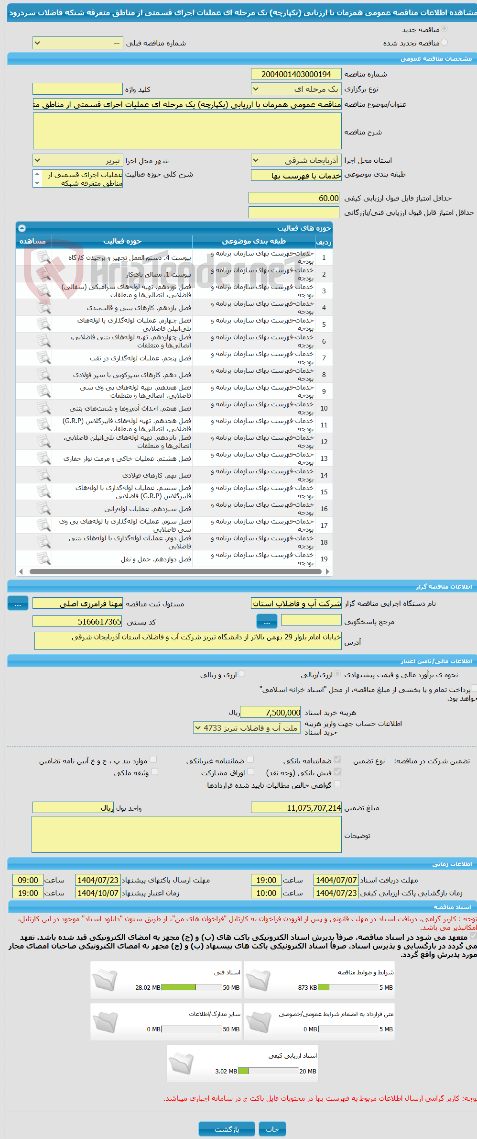Screen dimensions: 477x1139
Task: Click the شرح مناقصه text area
Action: [x=187, y=131]
